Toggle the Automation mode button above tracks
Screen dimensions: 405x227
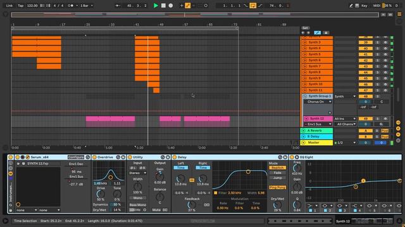317,33
